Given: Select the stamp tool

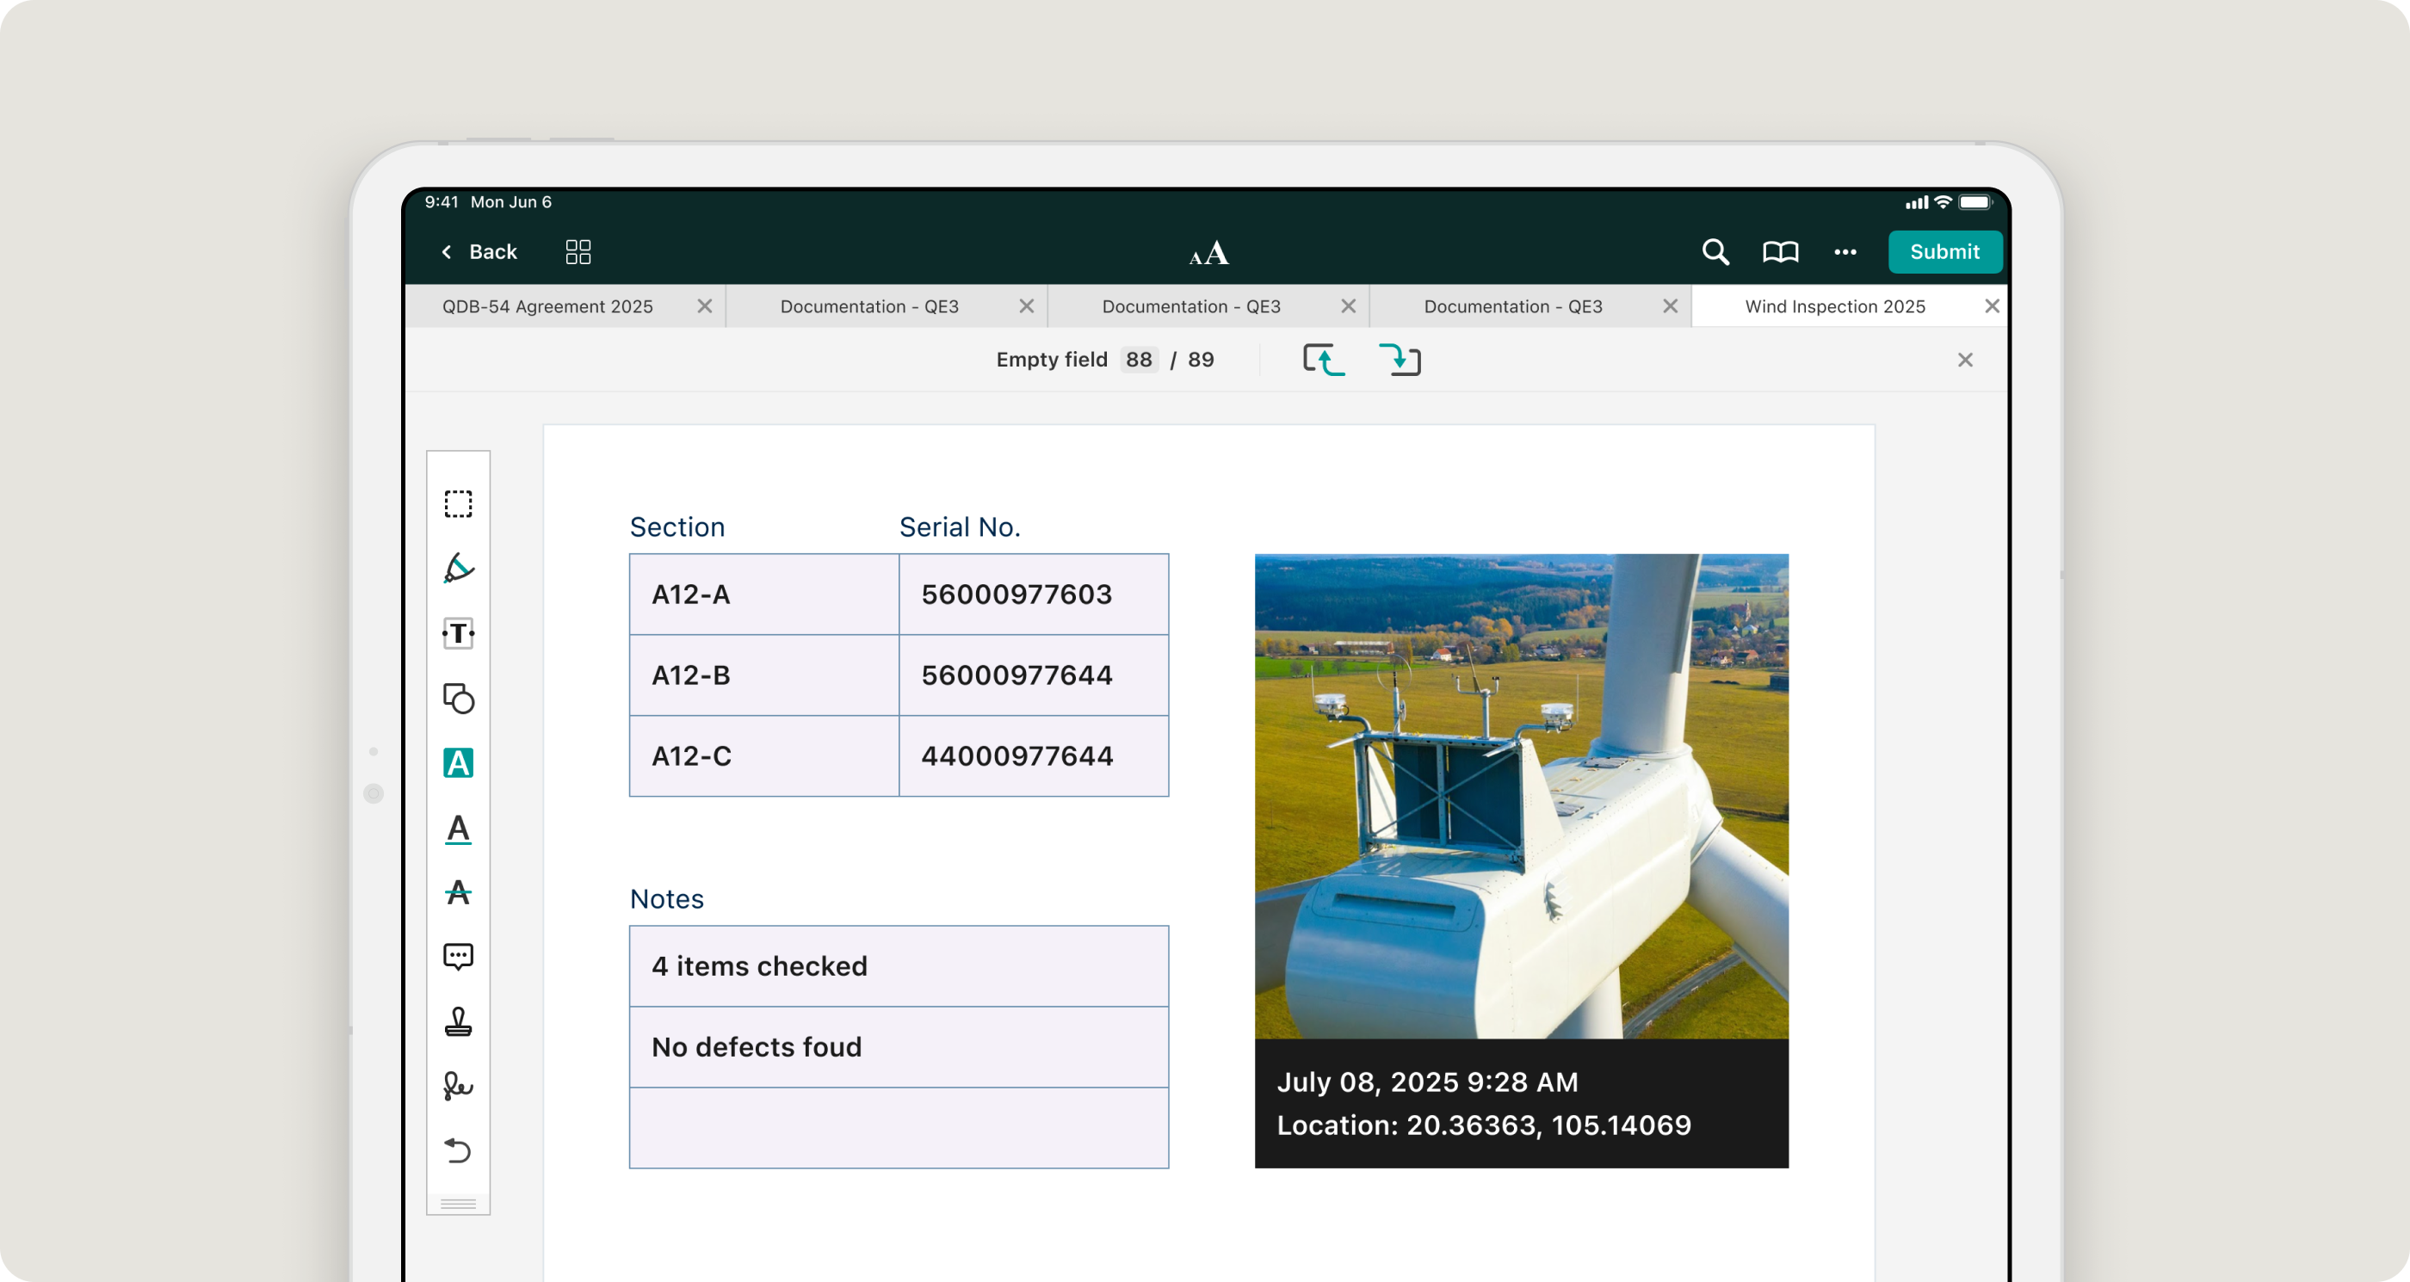Looking at the screenshot, I should (x=458, y=1021).
